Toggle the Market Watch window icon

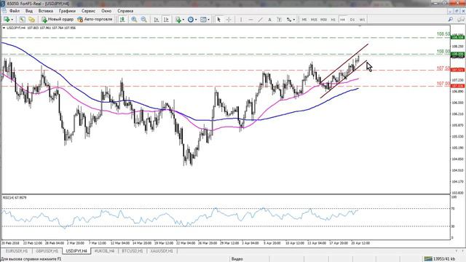click(31, 20)
